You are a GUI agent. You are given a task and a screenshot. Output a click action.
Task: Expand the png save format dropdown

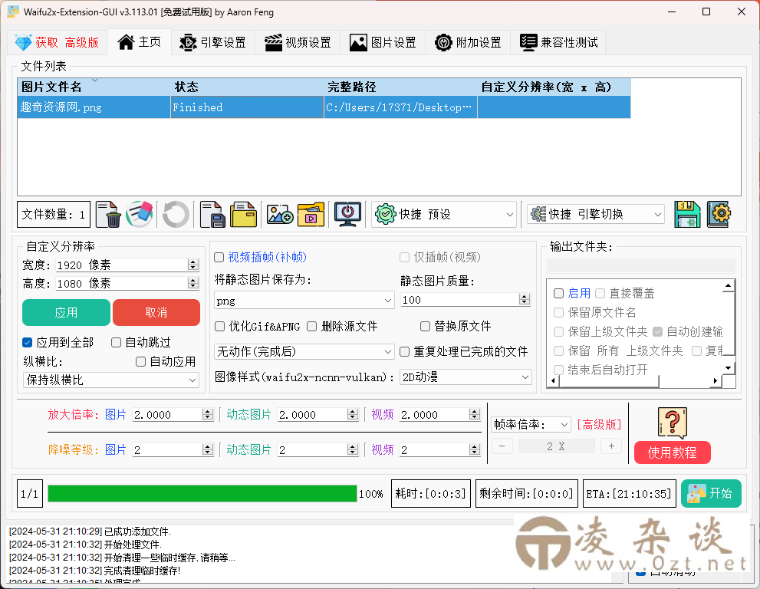point(304,301)
